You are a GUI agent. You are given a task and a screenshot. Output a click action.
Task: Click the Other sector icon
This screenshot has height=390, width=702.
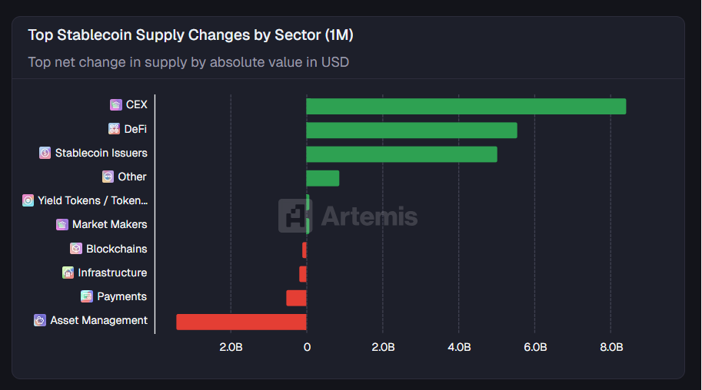click(108, 177)
